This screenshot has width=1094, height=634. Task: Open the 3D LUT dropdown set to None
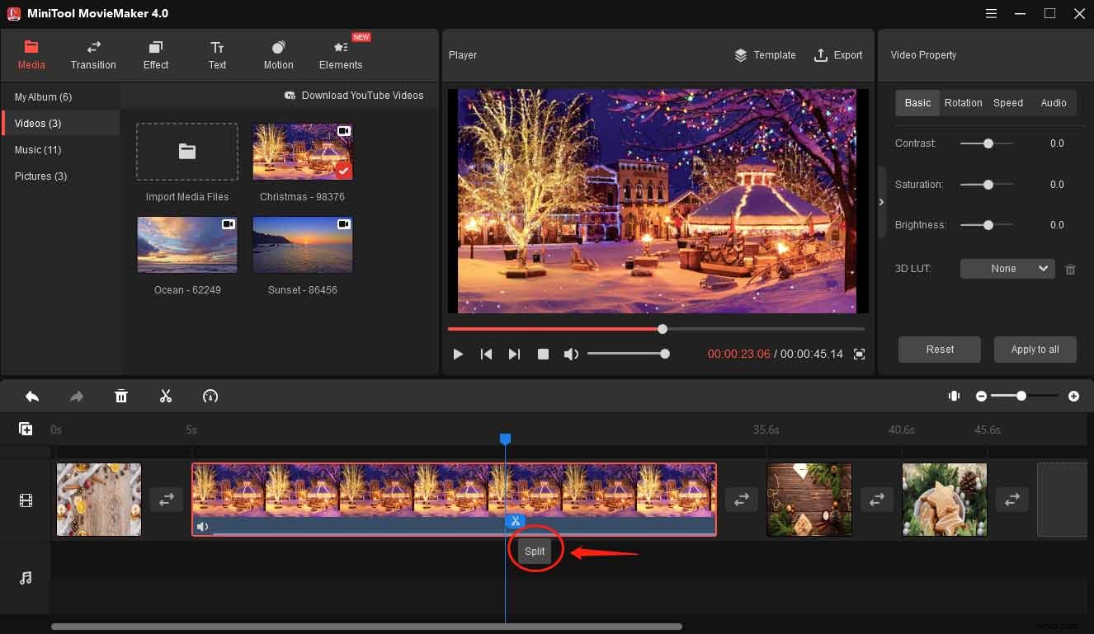(x=1007, y=268)
